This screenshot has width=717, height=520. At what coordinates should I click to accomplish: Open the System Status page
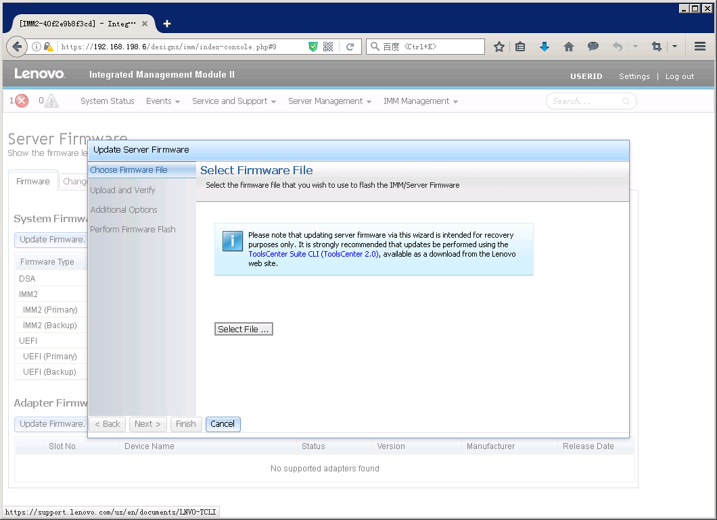tap(107, 101)
